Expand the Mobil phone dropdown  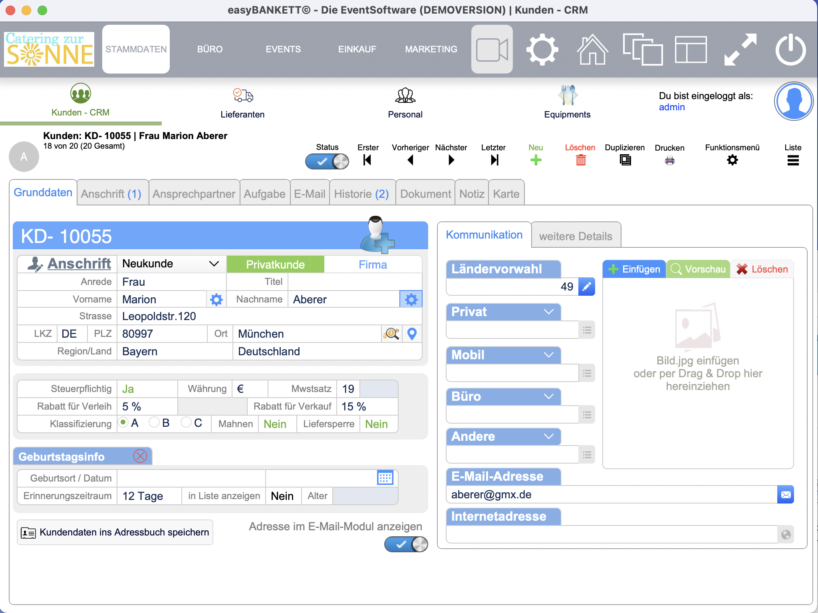[548, 355]
